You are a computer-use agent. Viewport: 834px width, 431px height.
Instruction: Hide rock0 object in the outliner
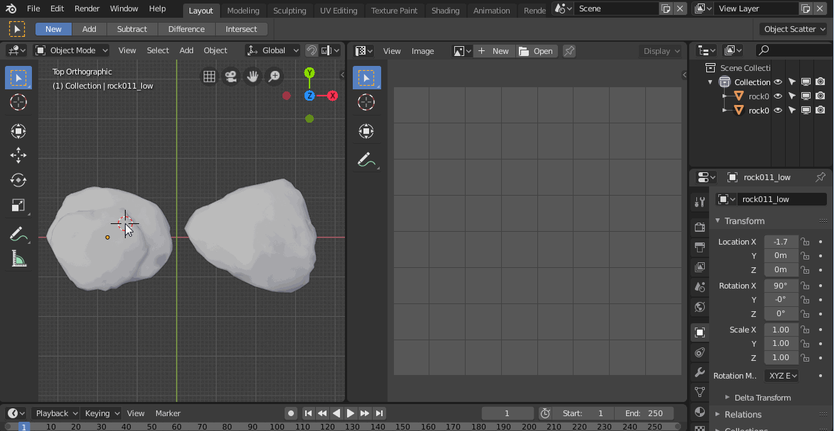[779, 96]
